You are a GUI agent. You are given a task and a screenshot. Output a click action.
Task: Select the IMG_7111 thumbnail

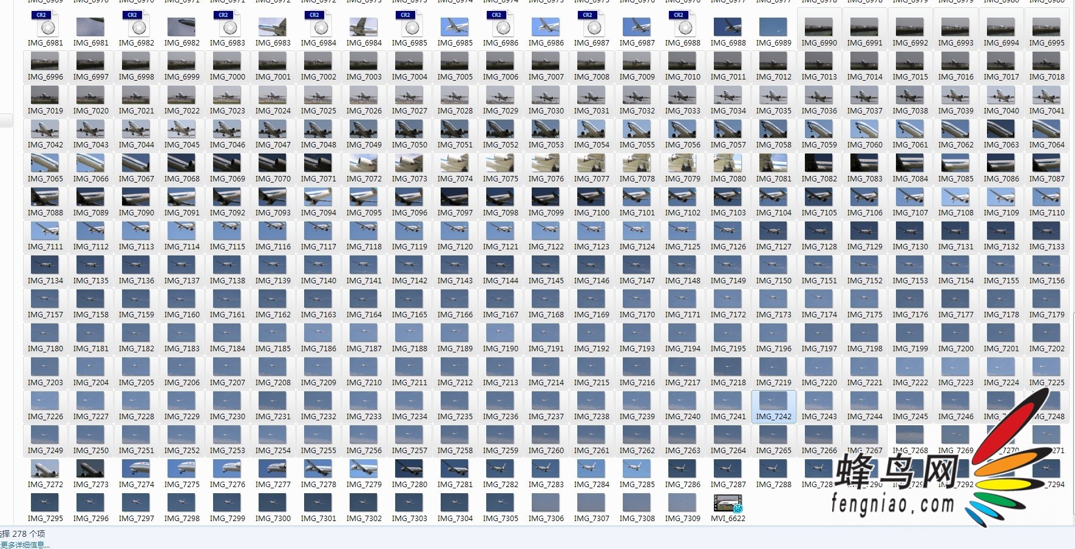45,231
